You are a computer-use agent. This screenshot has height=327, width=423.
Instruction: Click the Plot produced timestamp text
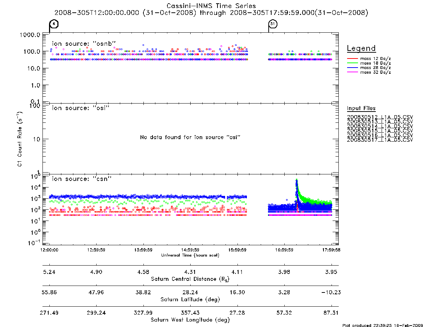coord(382,325)
